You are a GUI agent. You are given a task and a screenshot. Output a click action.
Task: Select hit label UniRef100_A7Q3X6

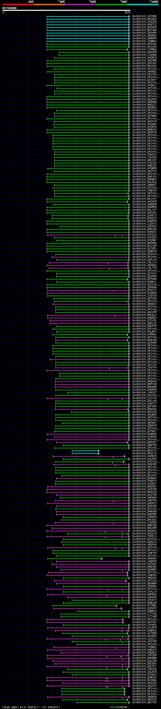click(x=144, y=22)
